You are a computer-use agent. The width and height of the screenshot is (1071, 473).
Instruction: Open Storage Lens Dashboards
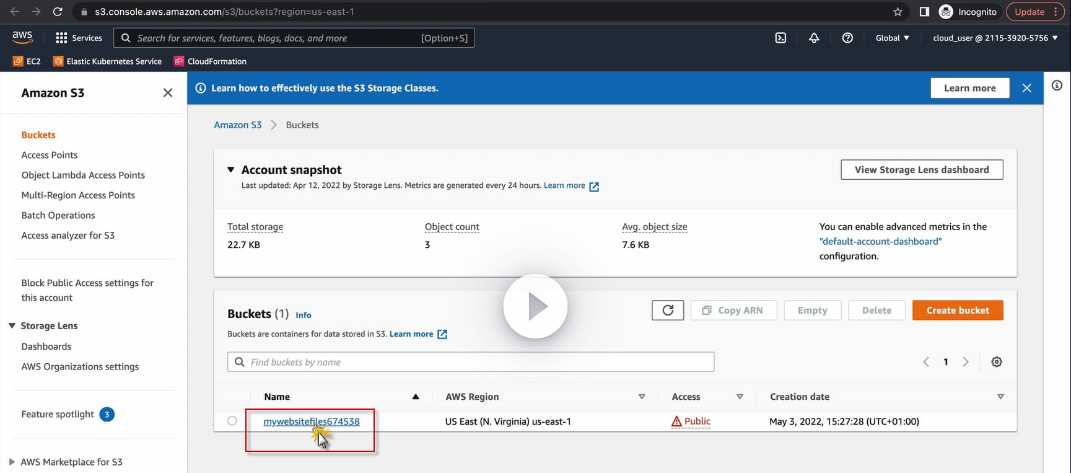coord(46,347)
